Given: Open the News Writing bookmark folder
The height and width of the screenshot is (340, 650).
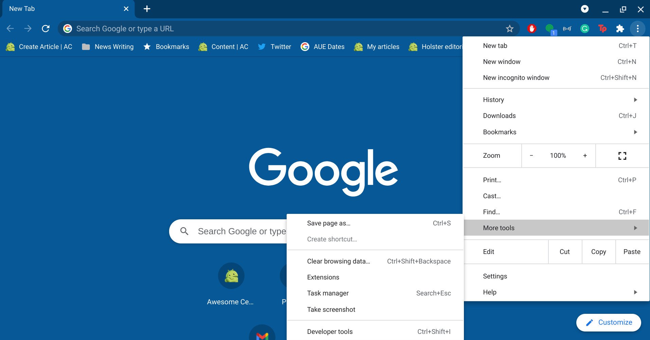Looking at the screenshot, I should tap(108, 47).
